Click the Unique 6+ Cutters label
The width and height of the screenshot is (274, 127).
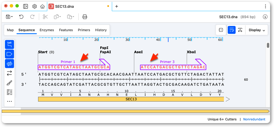[x=222, y=119]
